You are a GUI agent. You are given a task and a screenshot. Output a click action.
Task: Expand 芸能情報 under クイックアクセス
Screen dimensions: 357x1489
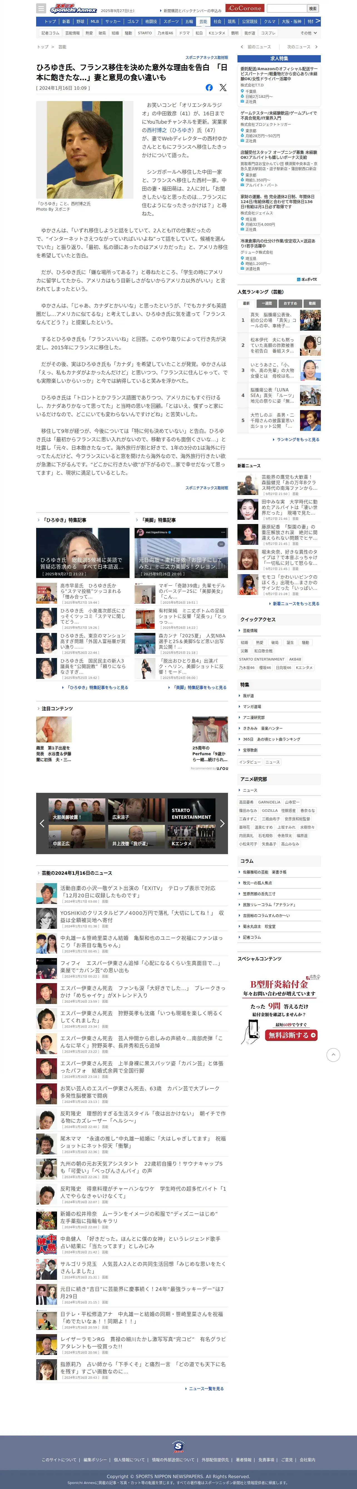coord(279,631)
